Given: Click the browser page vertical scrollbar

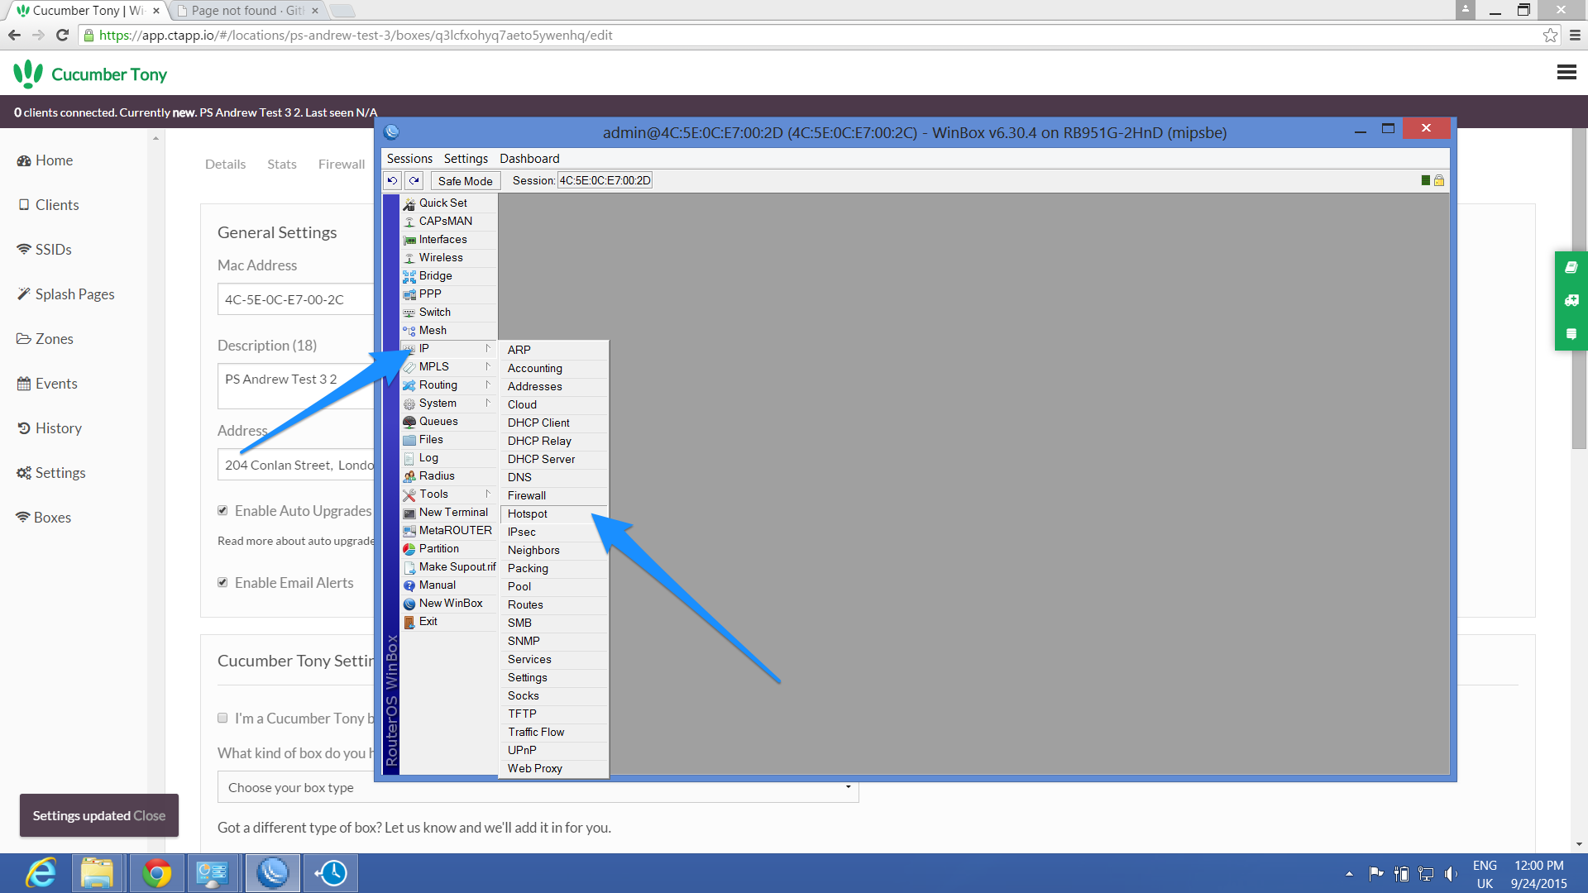Looking at the screenshot, I should pos(1579,289).
